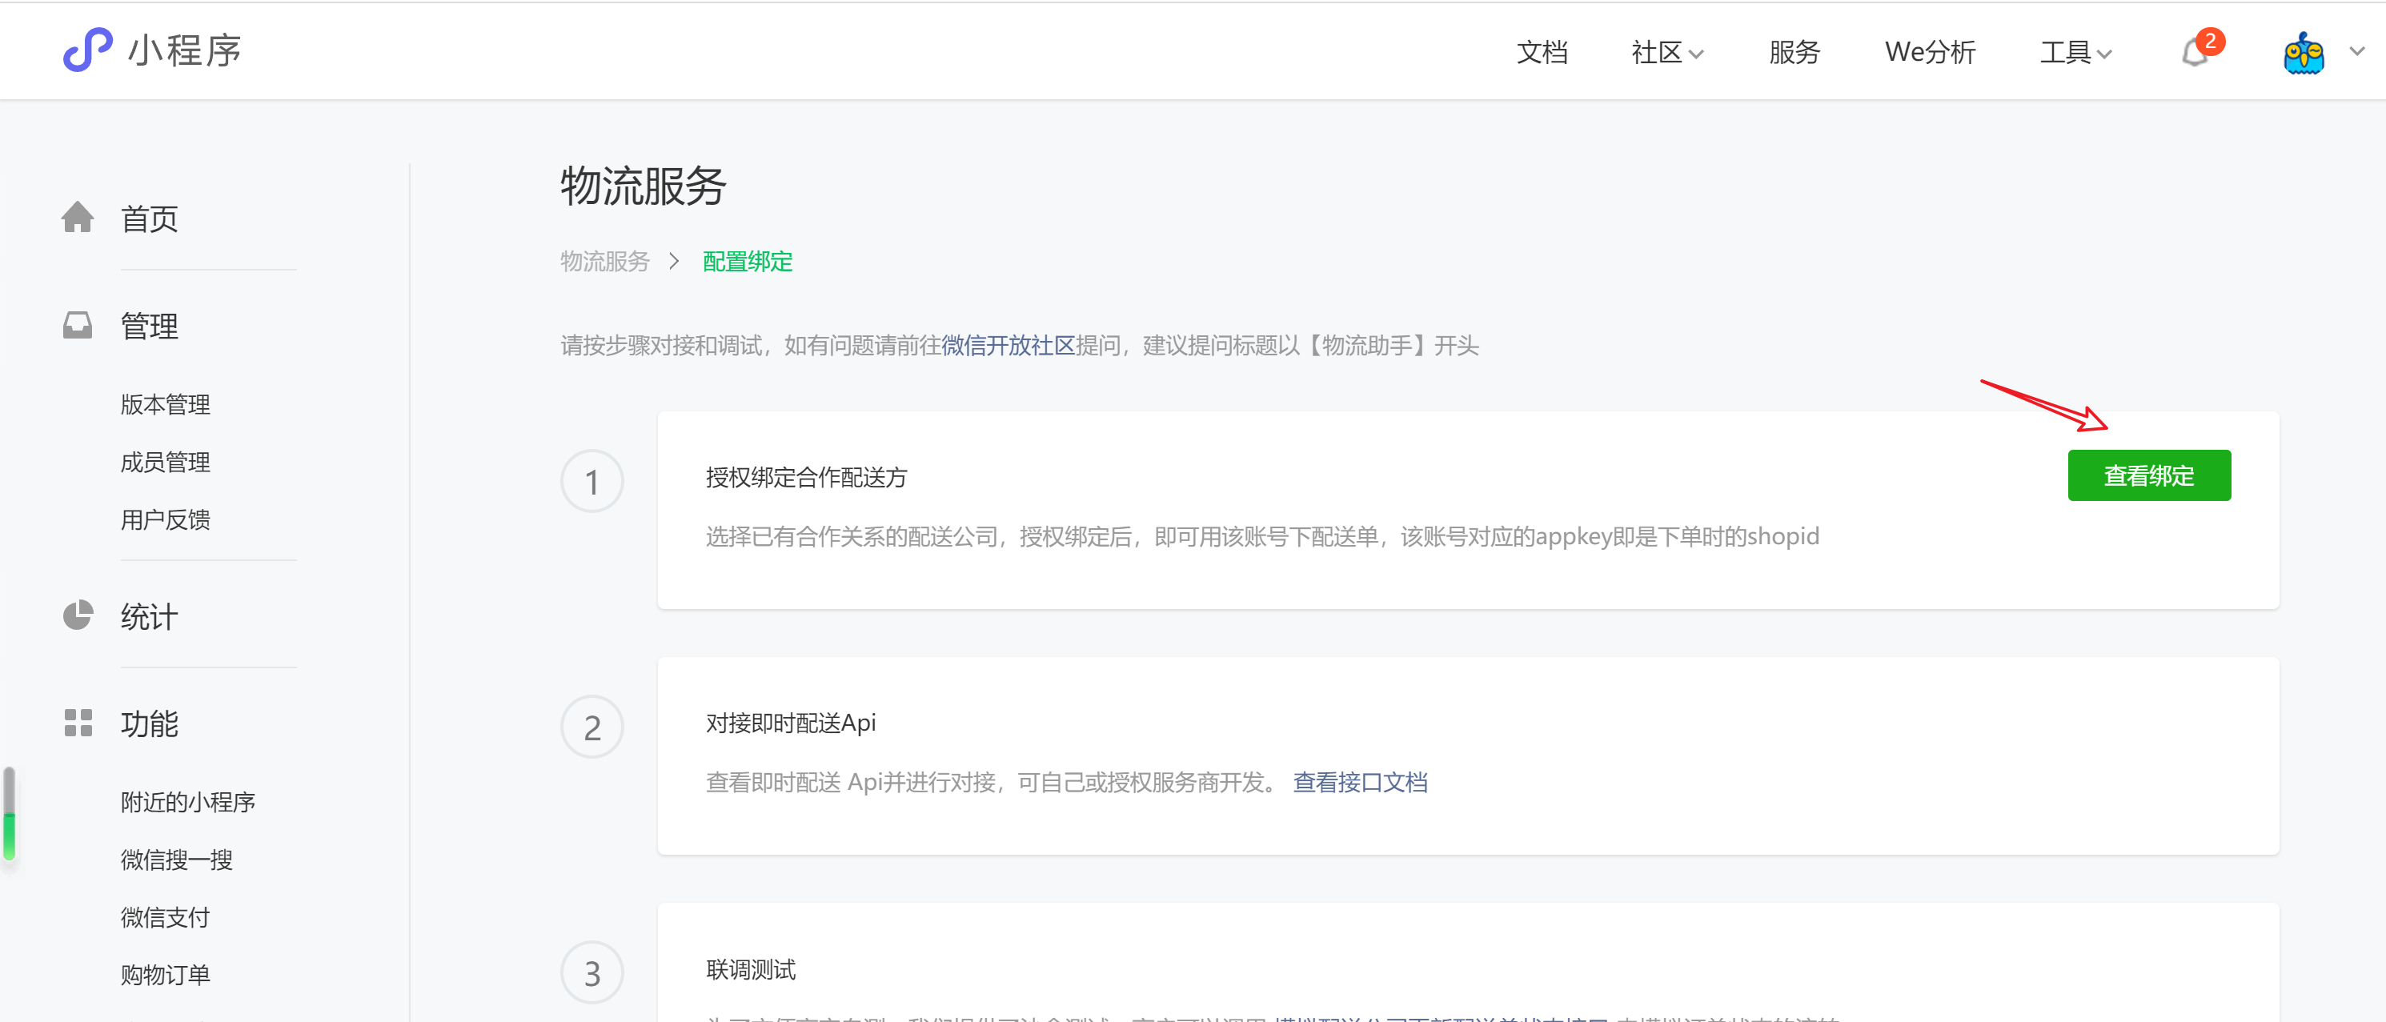Open the 文档 menu item
Viewport: 2386px width, 1022px height.
pyautogui.click(x=1542, y=53)
